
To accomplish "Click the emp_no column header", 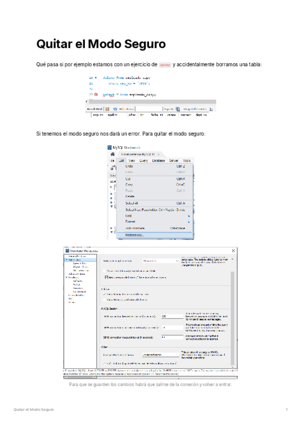I will click(98, 115).
